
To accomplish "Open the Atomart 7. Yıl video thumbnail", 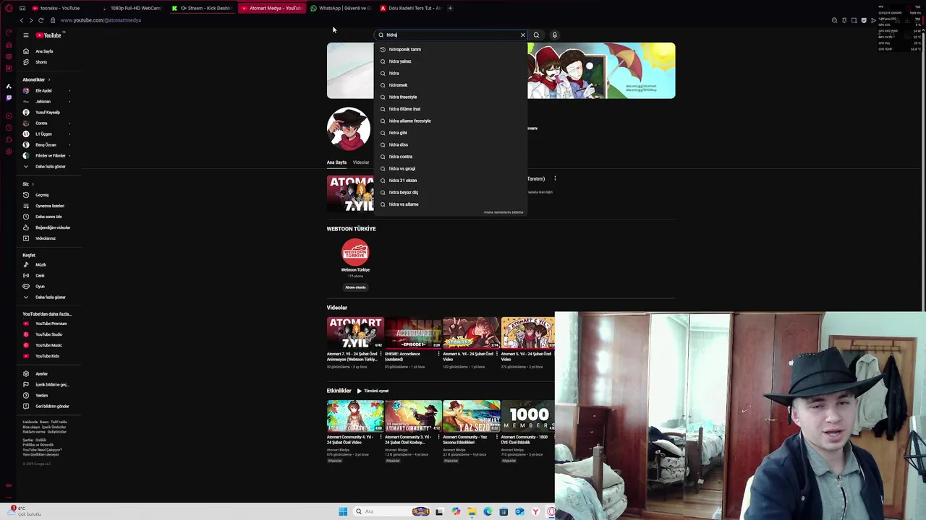I will pyautogui.click(x=355, y=333).
